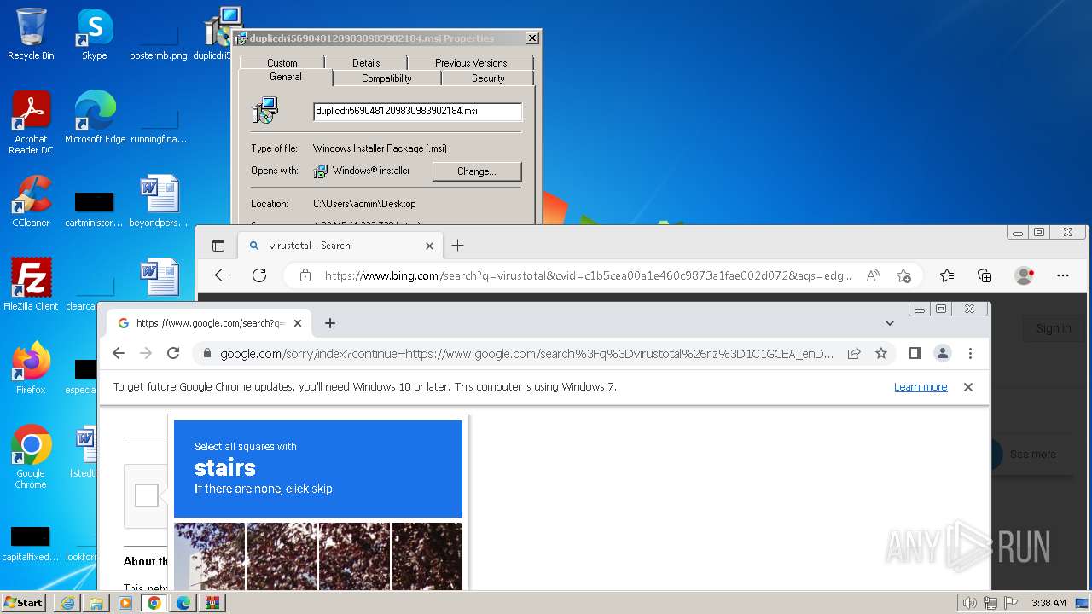Select the postermb.png desktop file
This screenshot has width=1092, height=614.
pos(159,38)
